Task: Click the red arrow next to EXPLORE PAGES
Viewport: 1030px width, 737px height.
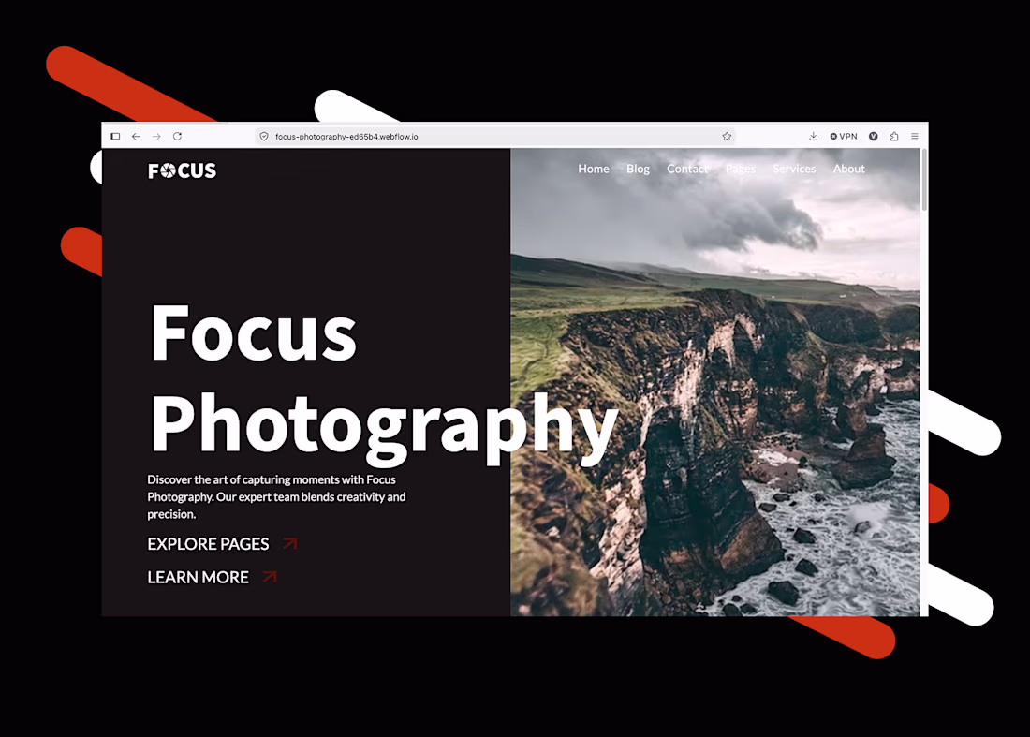Action: (289, 544)
